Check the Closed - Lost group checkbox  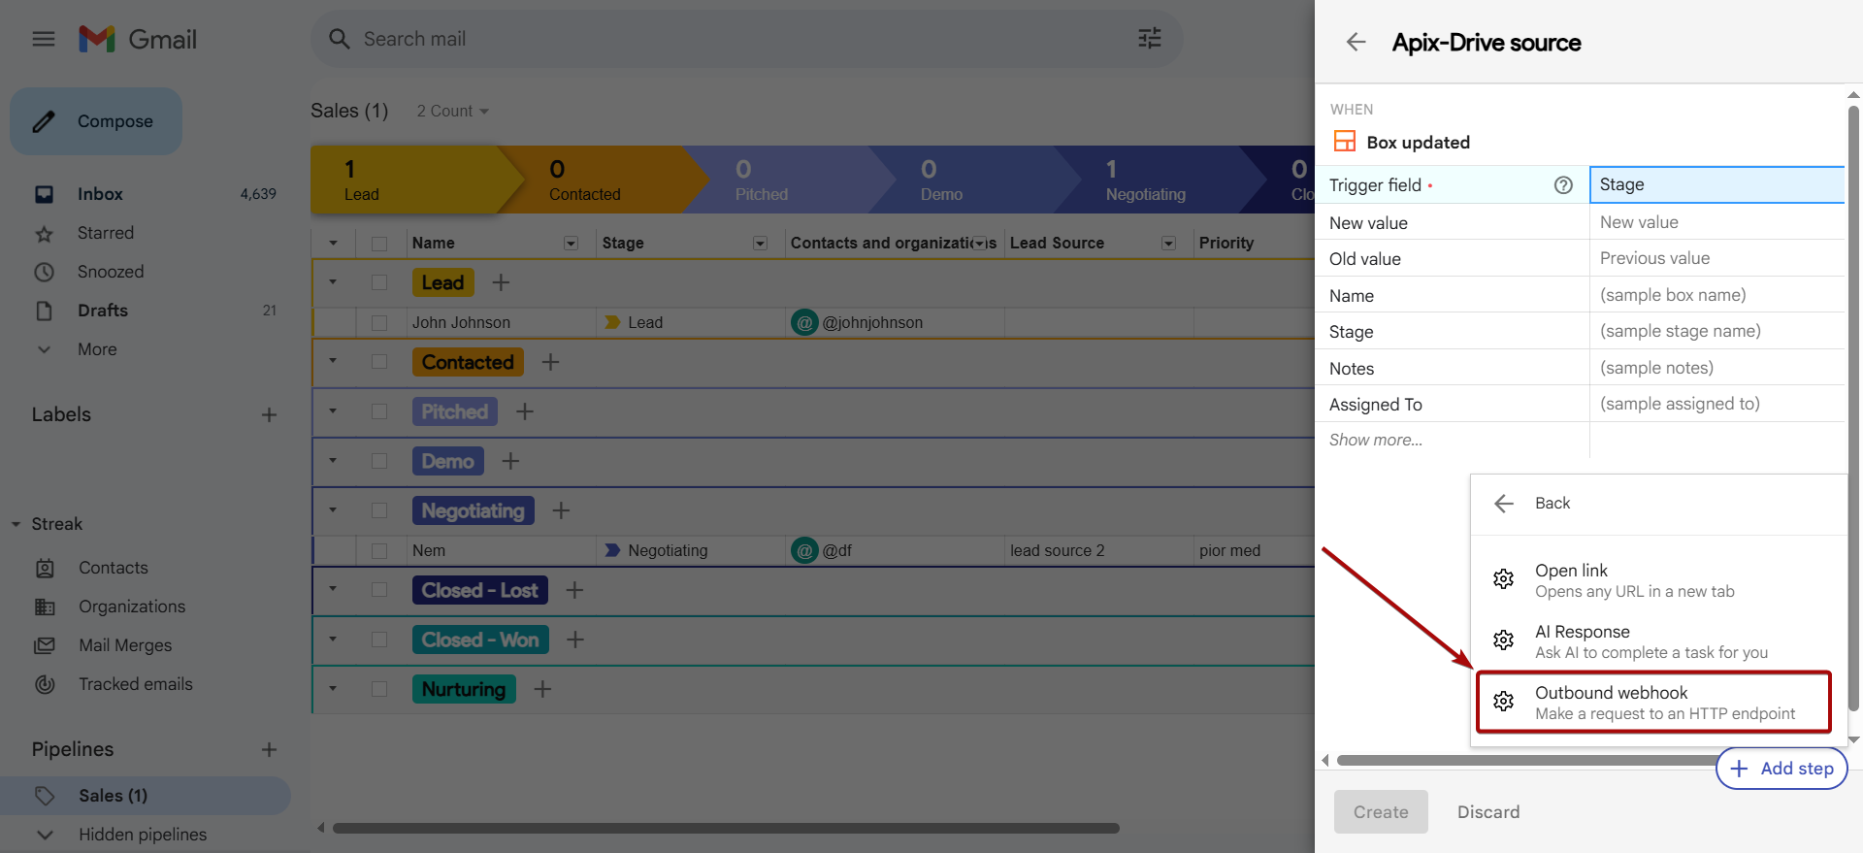pyautogui.click(x=379, y=590)
